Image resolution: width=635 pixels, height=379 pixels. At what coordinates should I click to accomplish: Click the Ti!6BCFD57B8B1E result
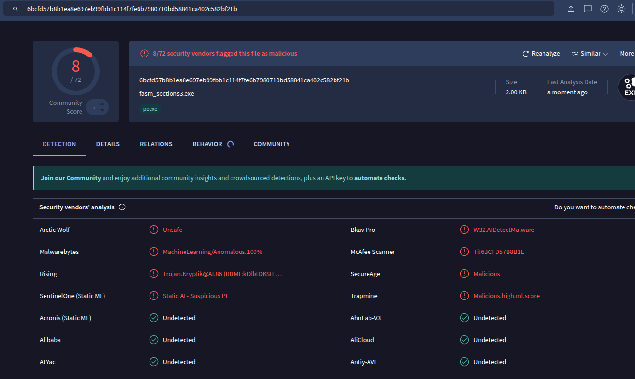(499, 252)
